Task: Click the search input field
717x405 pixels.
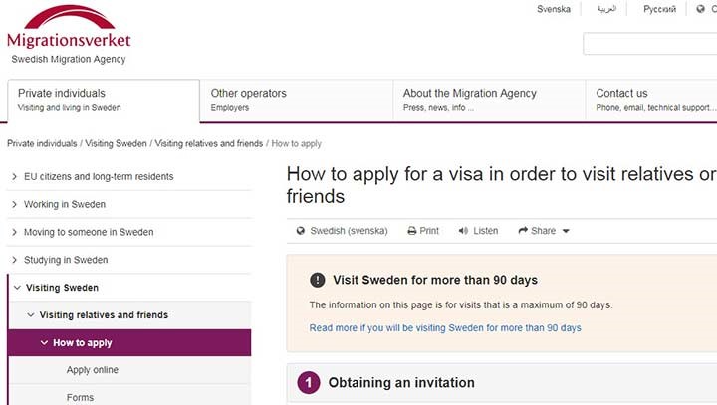Action: (x=649, y=44)
